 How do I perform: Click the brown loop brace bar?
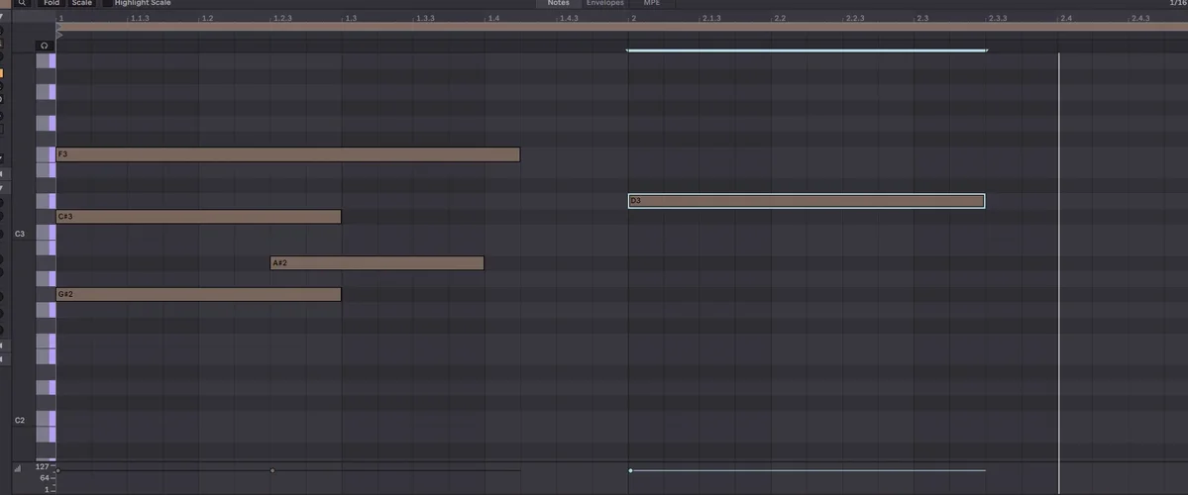point(621,27)
